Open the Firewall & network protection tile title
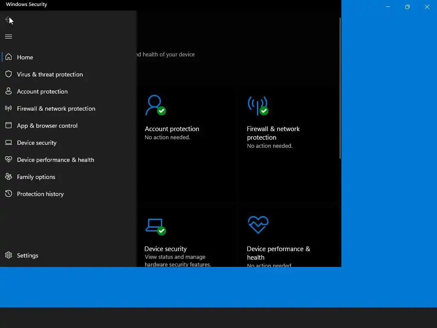The height and width of the screenshot is (328, 437). click(273, 133)
